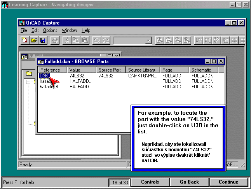The image size is (251, 189).
Task: Open the File menu
Action: (x=24, y=30)
